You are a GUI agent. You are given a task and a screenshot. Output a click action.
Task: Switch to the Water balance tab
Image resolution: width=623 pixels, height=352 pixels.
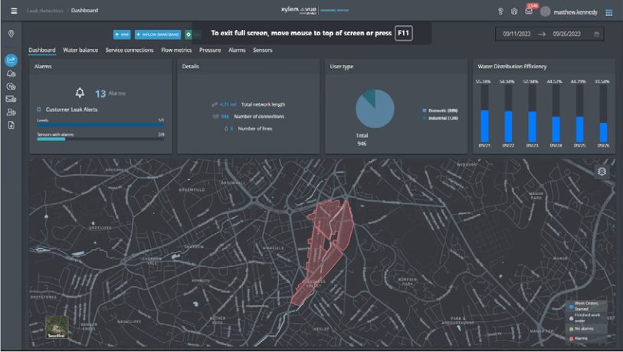point(80,50)
